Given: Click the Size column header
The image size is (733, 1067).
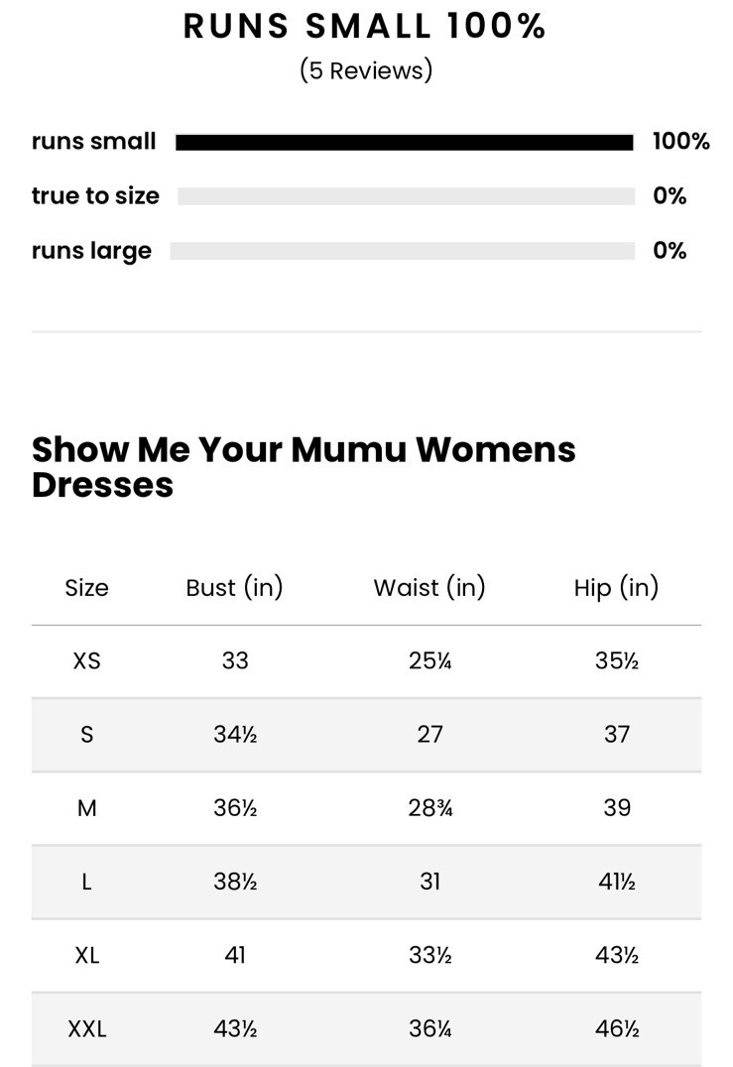Looking at the screenshot, I should 86,588.
